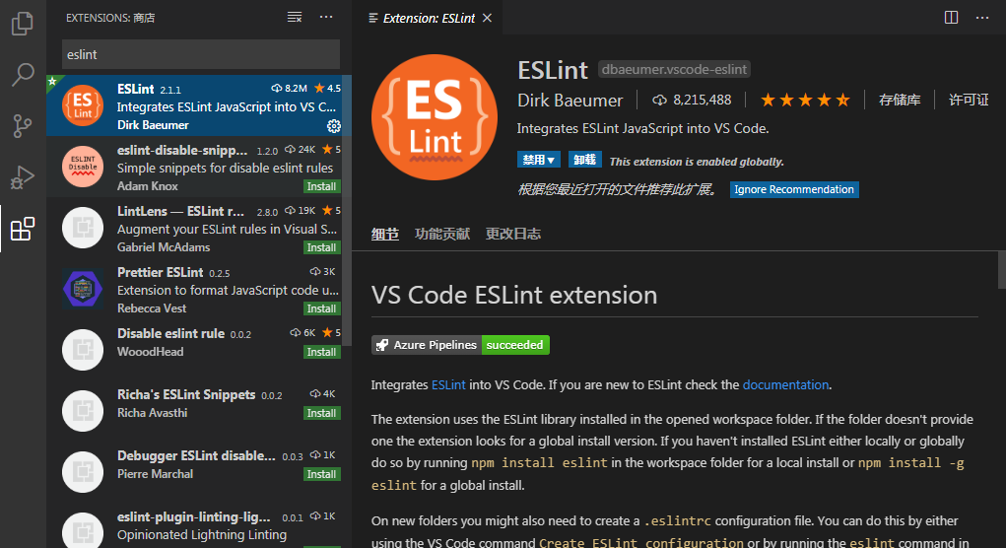
Task: Click the eslint search input field
Action: point(201,54)
